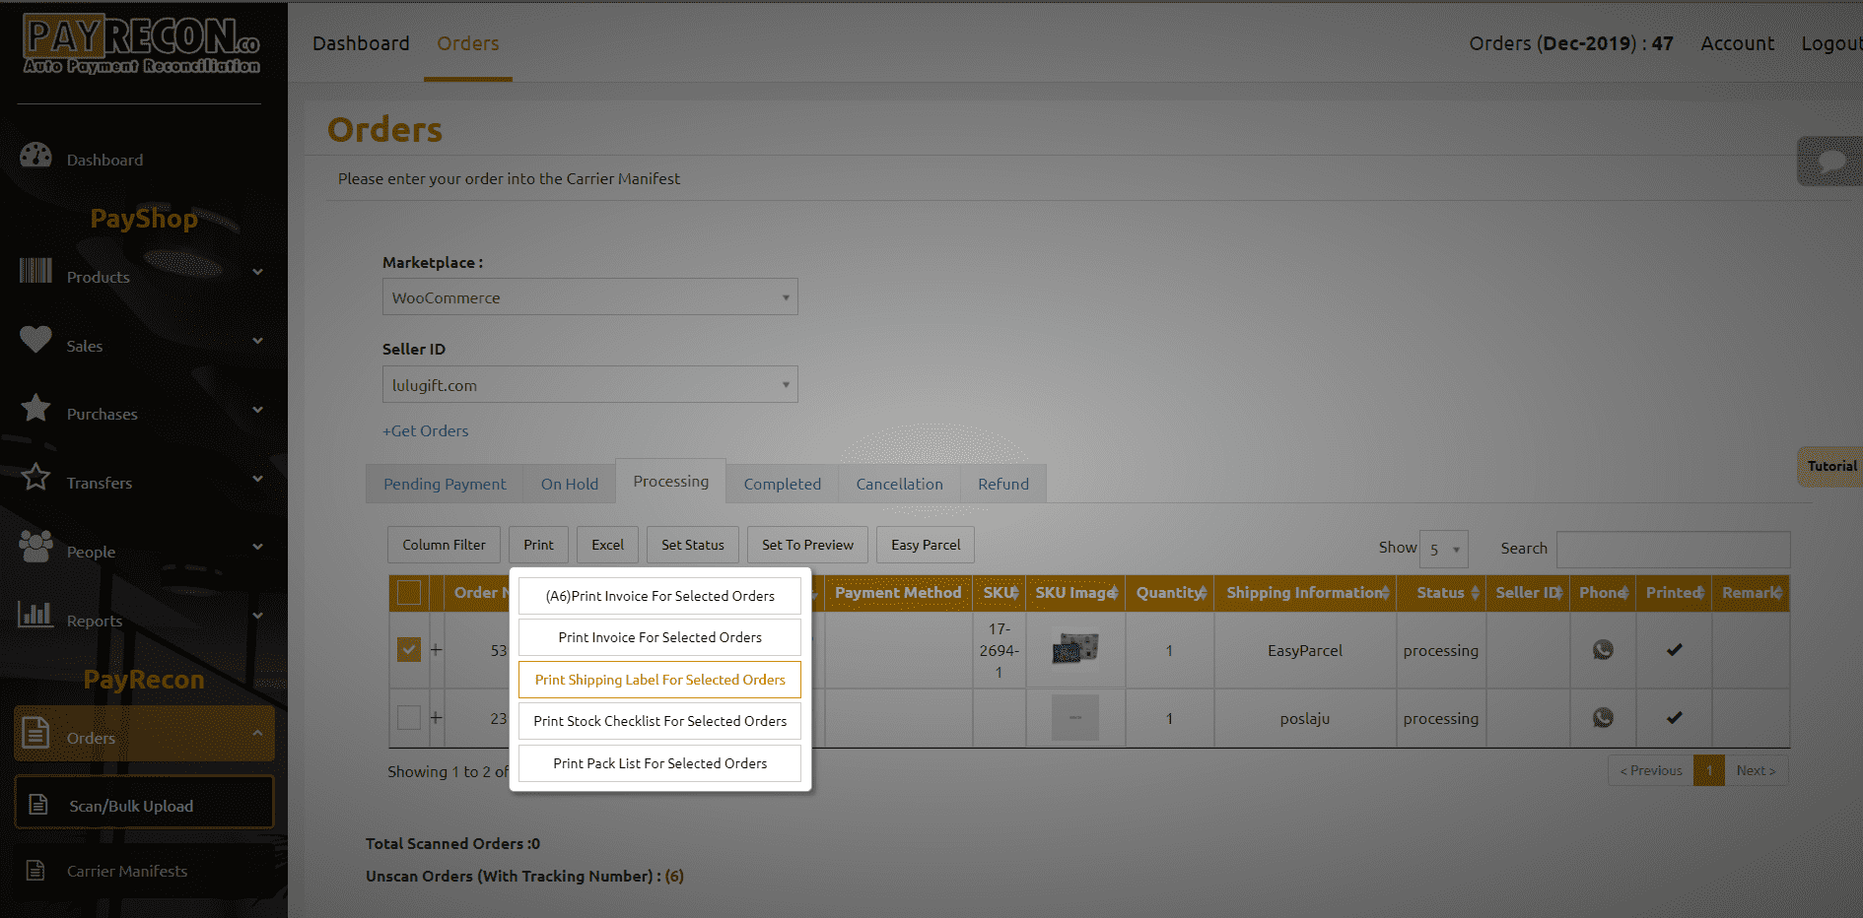Viewport: 1863px width, 918px height.
Task: Click the Print toolbar button
Action: 538,545
